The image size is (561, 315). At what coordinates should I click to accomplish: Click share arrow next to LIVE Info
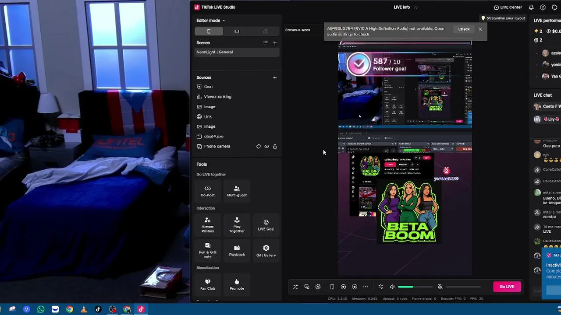[x=416, y=7]
